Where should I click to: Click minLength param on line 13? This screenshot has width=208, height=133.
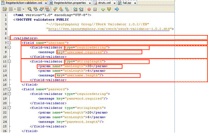pos(72,71)
